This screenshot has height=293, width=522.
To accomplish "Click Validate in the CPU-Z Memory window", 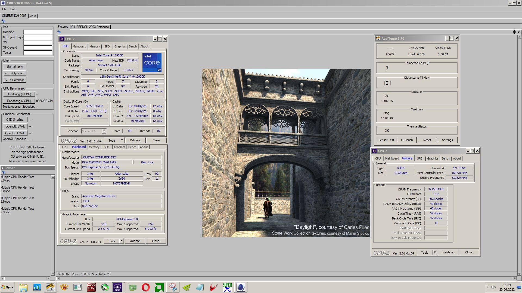I will [x=448, y=252].
